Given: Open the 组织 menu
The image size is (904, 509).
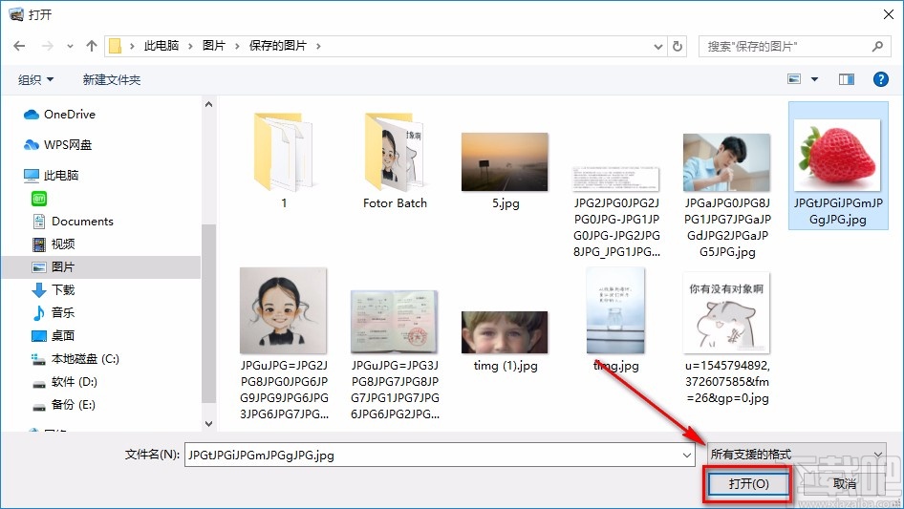Looking at the screenshot, I should [35, 79].
